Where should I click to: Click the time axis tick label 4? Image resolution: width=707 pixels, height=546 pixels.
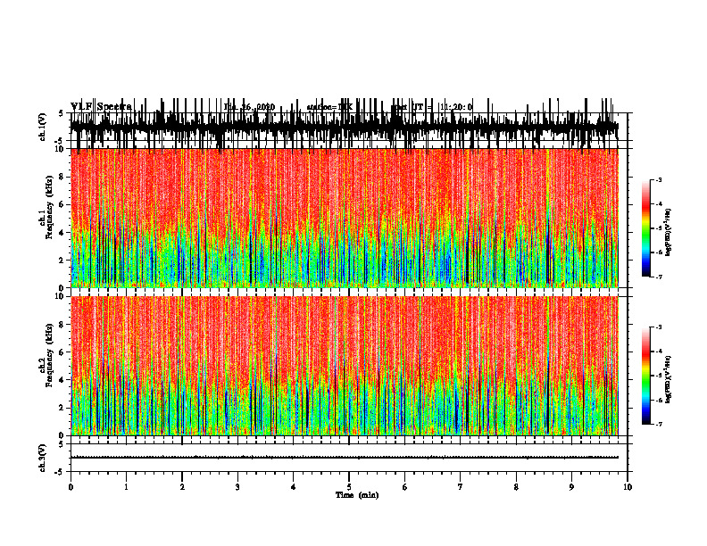coord(294,487)
